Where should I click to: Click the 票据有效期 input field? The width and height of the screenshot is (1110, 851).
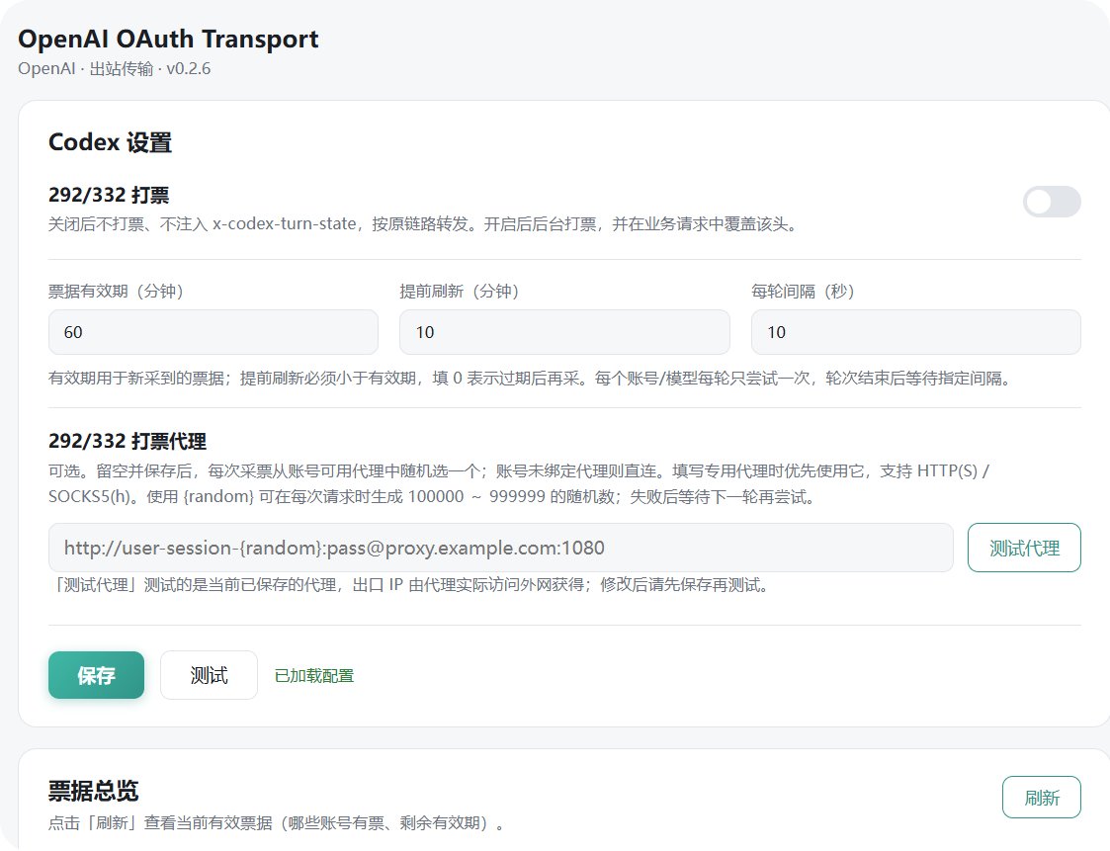click(x=213, y=332)
